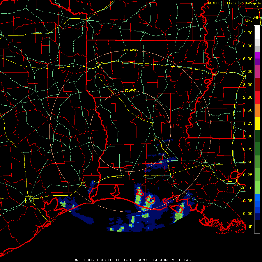Click the 10.00 legend value
262x262 pixels.
click(247, 46)
